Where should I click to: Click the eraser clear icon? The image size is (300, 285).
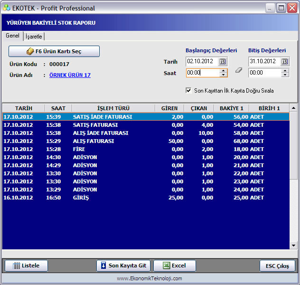239,70
